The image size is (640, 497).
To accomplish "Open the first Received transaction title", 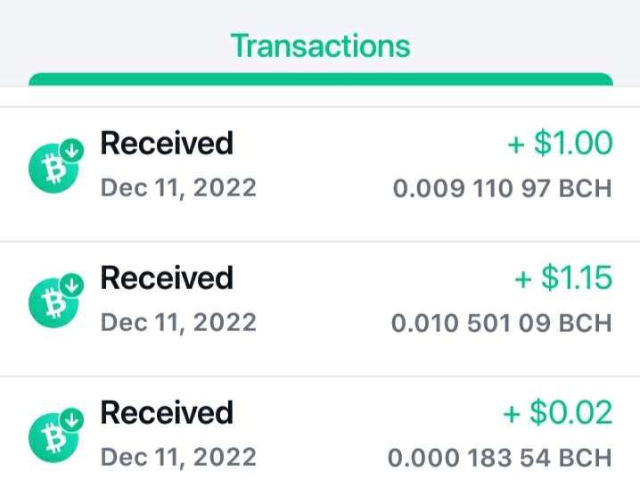I will [x=167, y=143].
